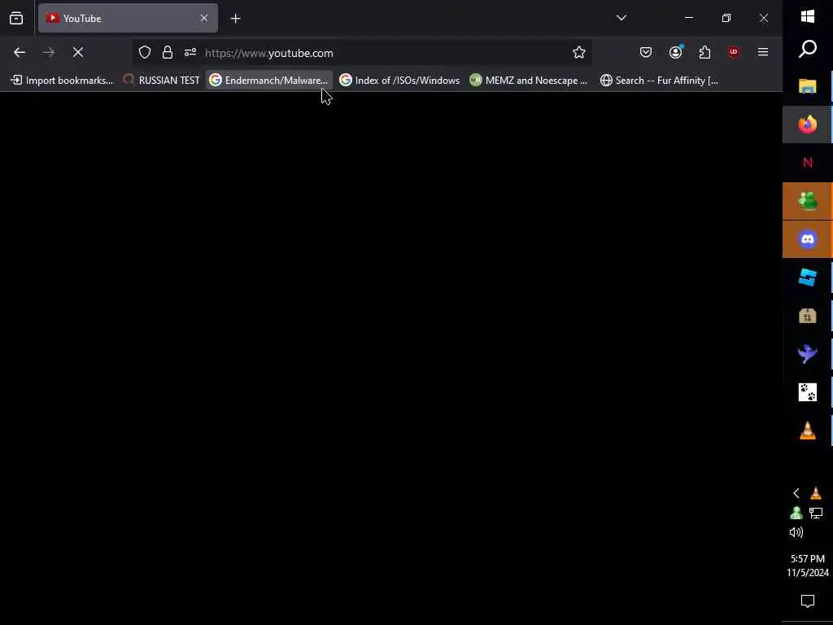The width and height of the screenshot is (833, 625).
Task: Open the blue bird taskbar app
Action: click(x=808, y=354)
